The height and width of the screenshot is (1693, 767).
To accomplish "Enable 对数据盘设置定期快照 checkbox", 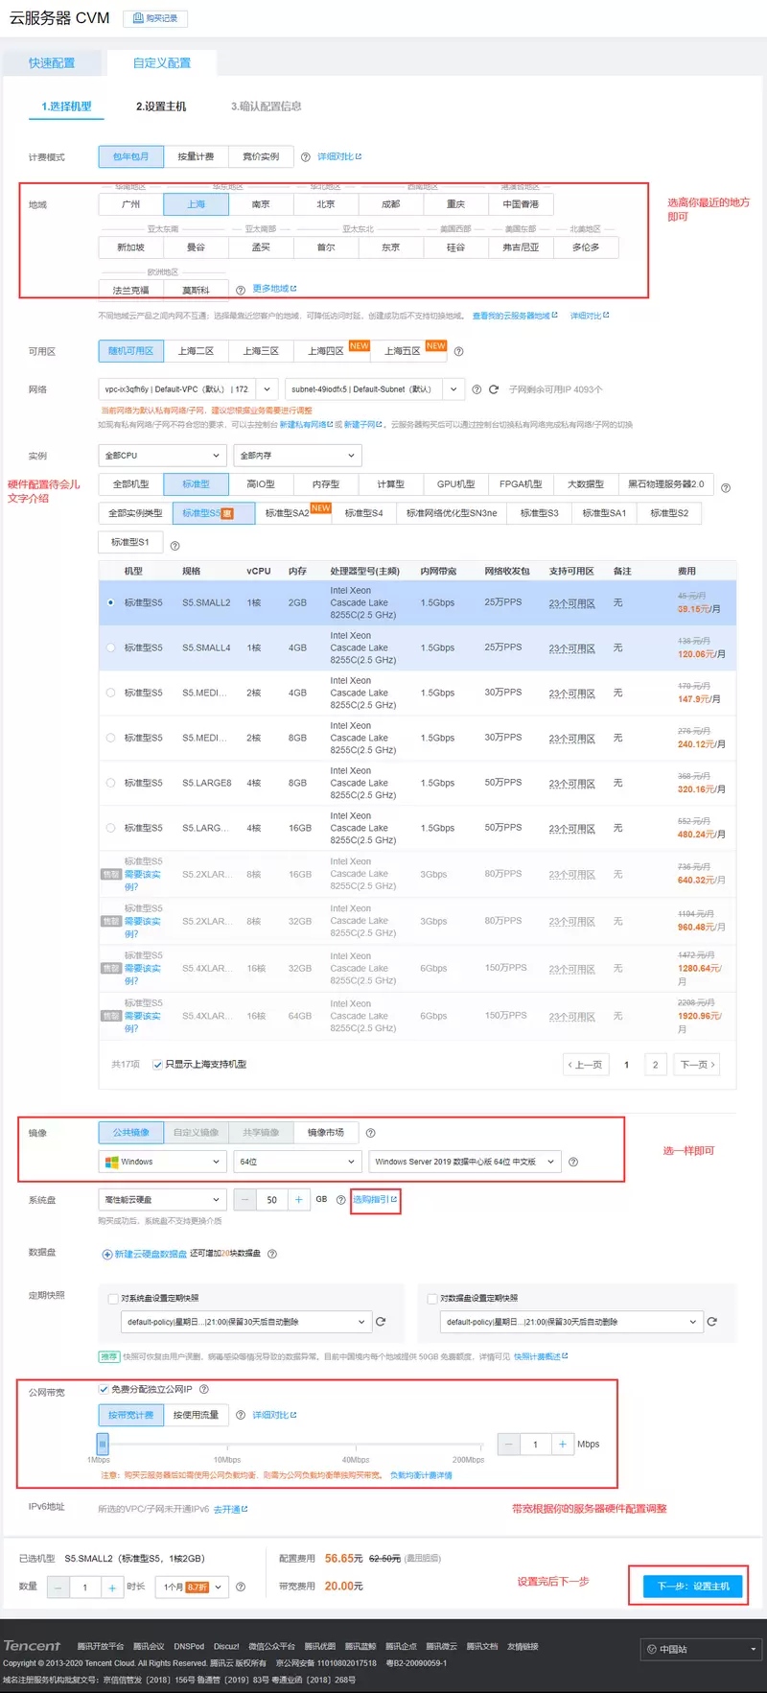I will coord(431,1299).
